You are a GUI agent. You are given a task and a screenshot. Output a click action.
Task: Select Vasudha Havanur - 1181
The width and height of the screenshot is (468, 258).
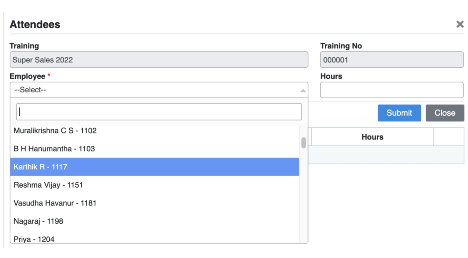point(154,203)
